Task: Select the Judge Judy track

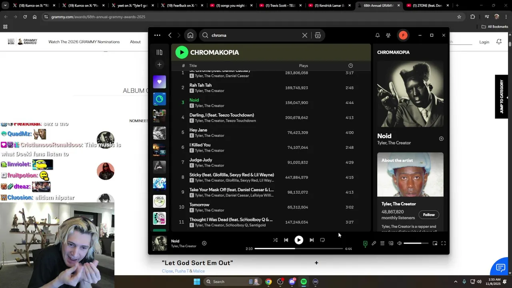Action: pyautogui.click(x=271, y=162)
